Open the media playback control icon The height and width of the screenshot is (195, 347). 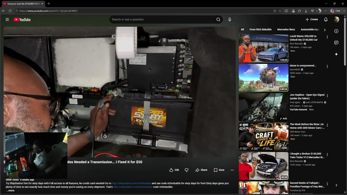293,11
